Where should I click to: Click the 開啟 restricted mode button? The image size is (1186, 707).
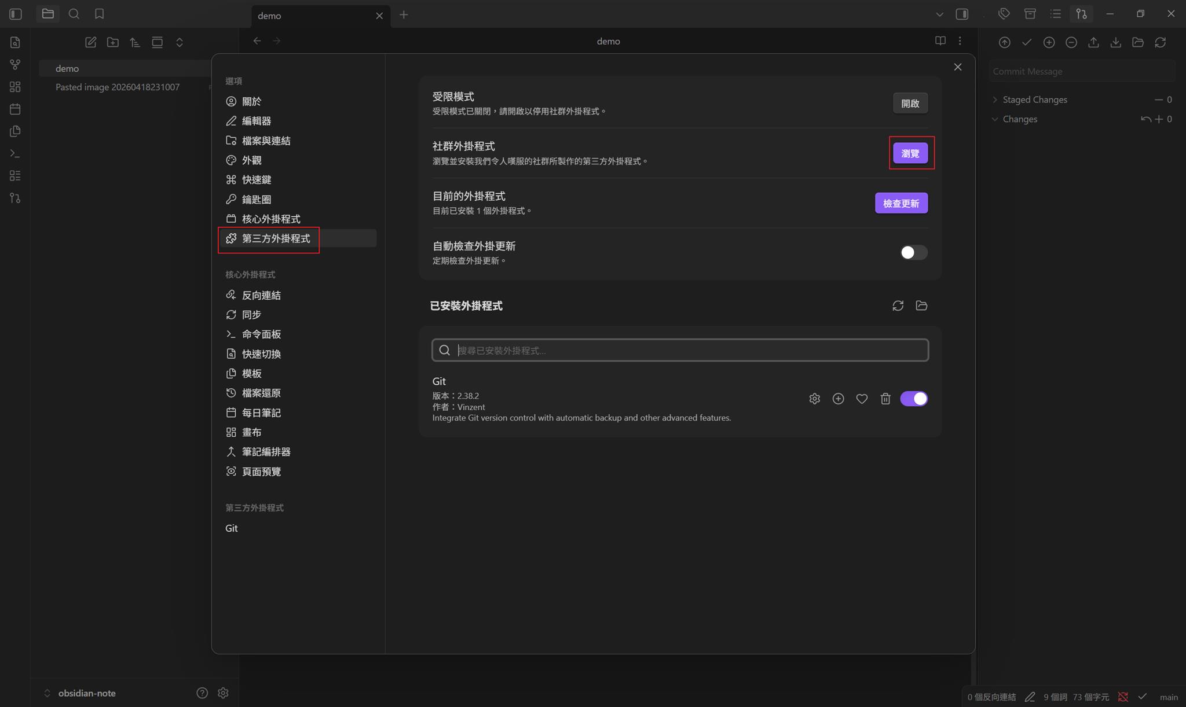[910, 104]
